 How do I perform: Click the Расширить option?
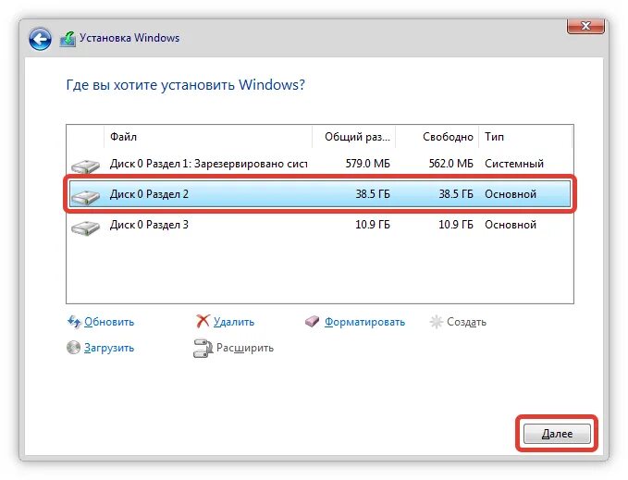245,348
